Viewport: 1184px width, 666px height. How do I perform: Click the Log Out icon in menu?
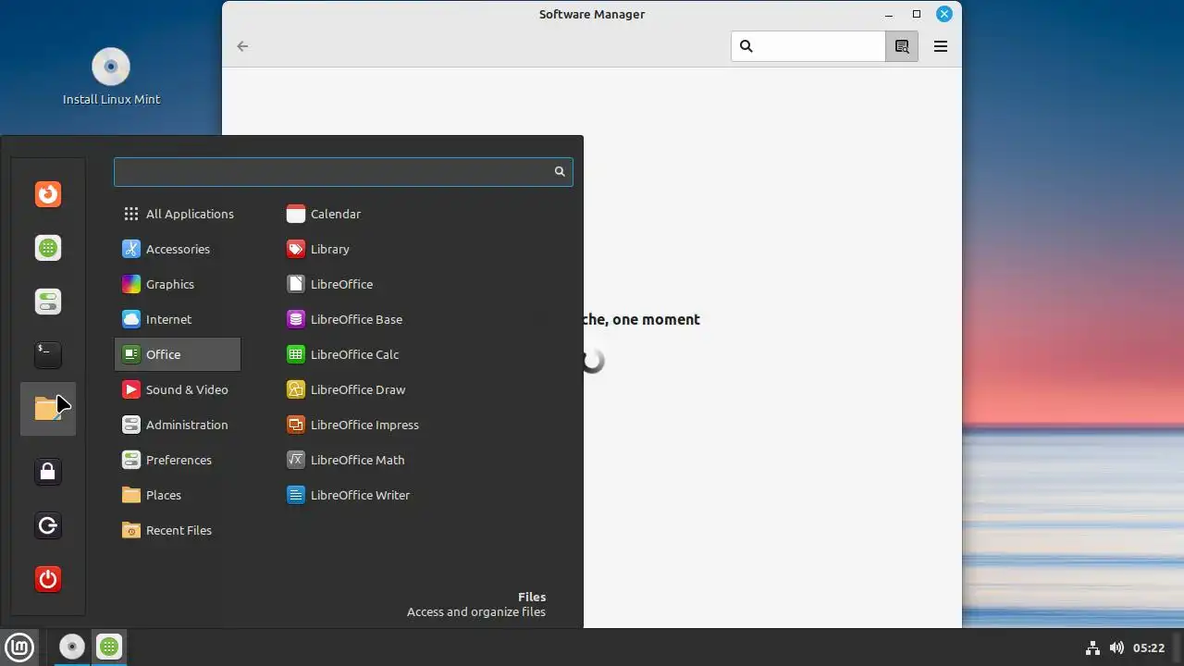click(48, 526)
